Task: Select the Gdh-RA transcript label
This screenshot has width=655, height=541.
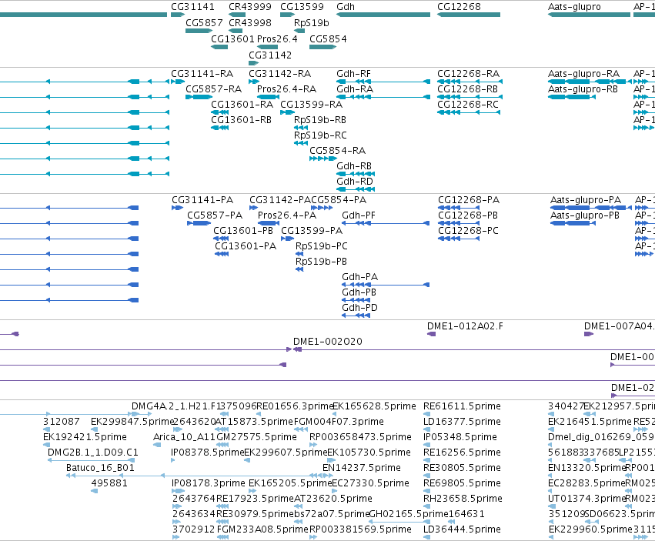Action: coord(355,89)
